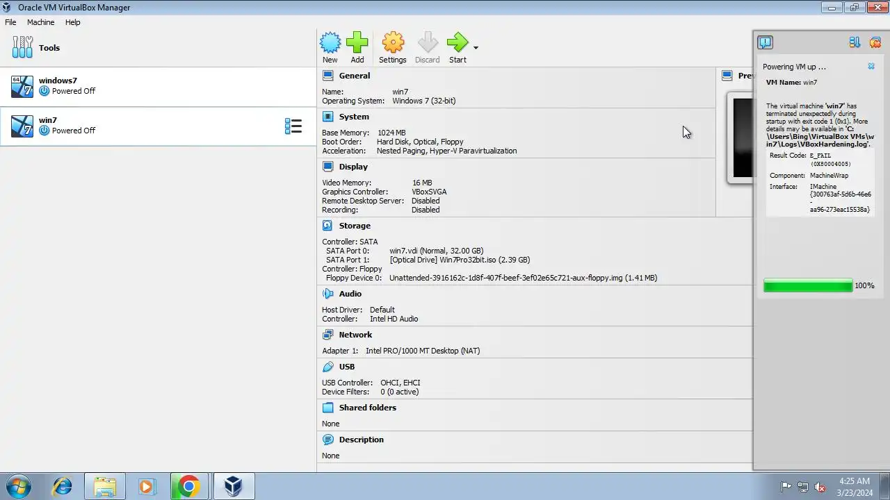Open Google Chrome from the taskbar
Image resolution: width=890 pixels, height=500 pixels.
pos(188,486)
